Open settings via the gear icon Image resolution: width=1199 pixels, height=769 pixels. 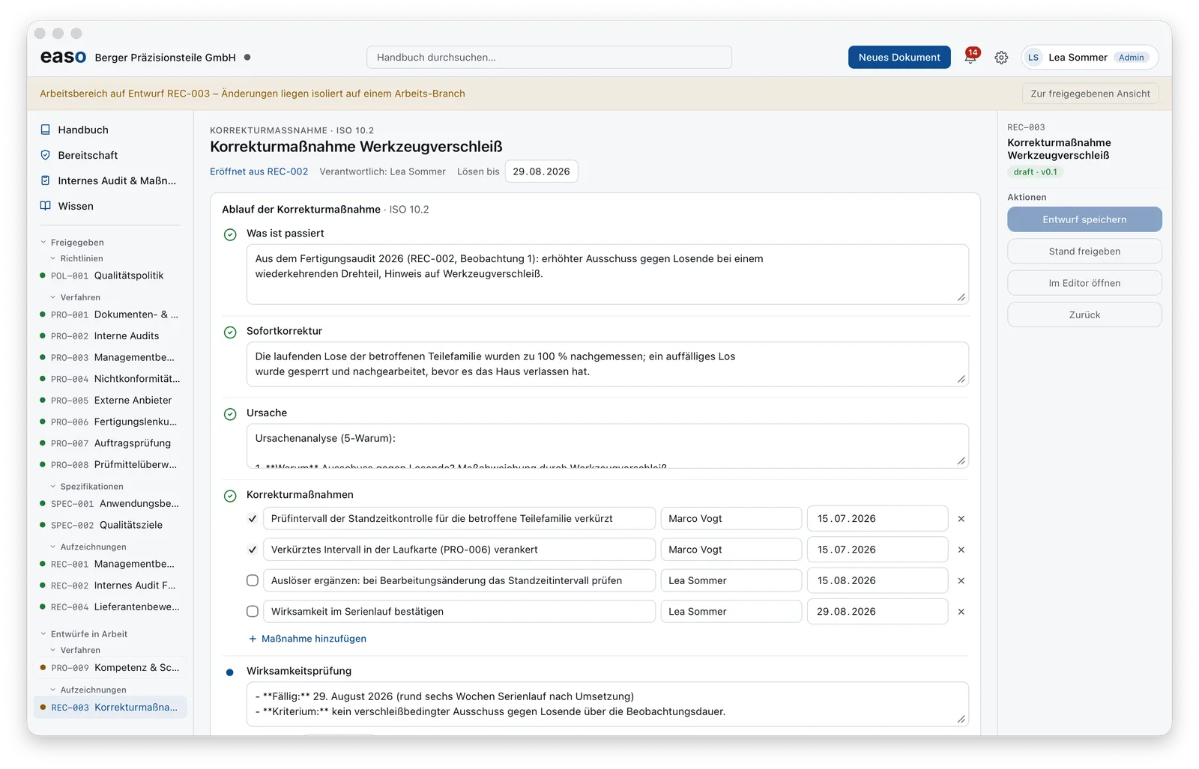pyautogui.click(x=1001, y=58)
